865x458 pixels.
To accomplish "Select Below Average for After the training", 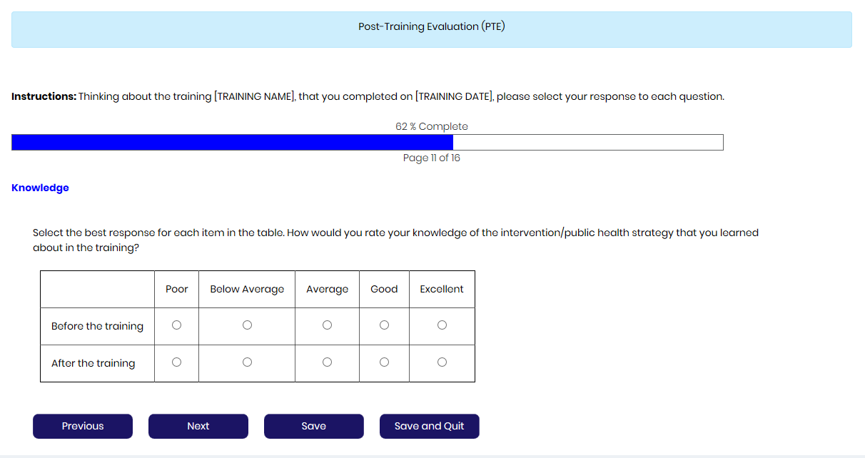I will [247, 362].
